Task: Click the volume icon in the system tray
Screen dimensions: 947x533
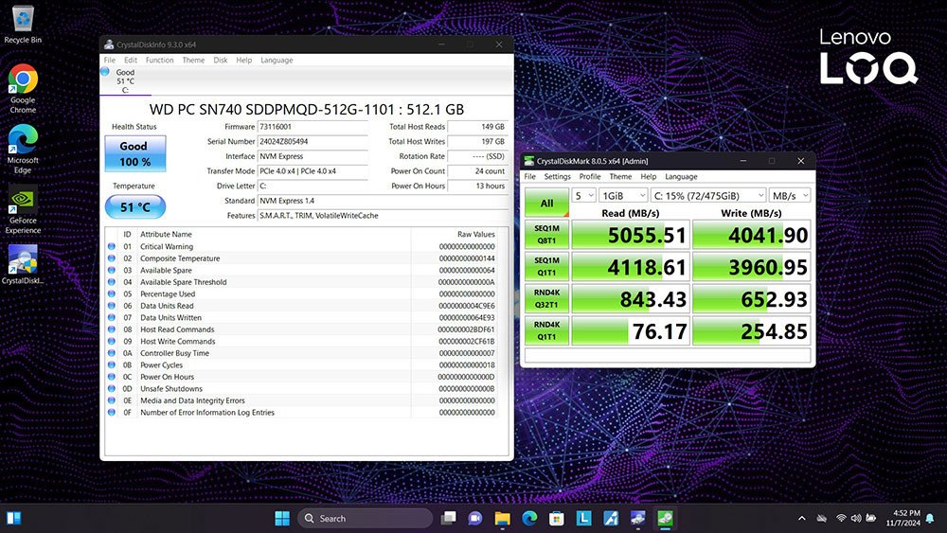Action: click(x=856, y=518)
